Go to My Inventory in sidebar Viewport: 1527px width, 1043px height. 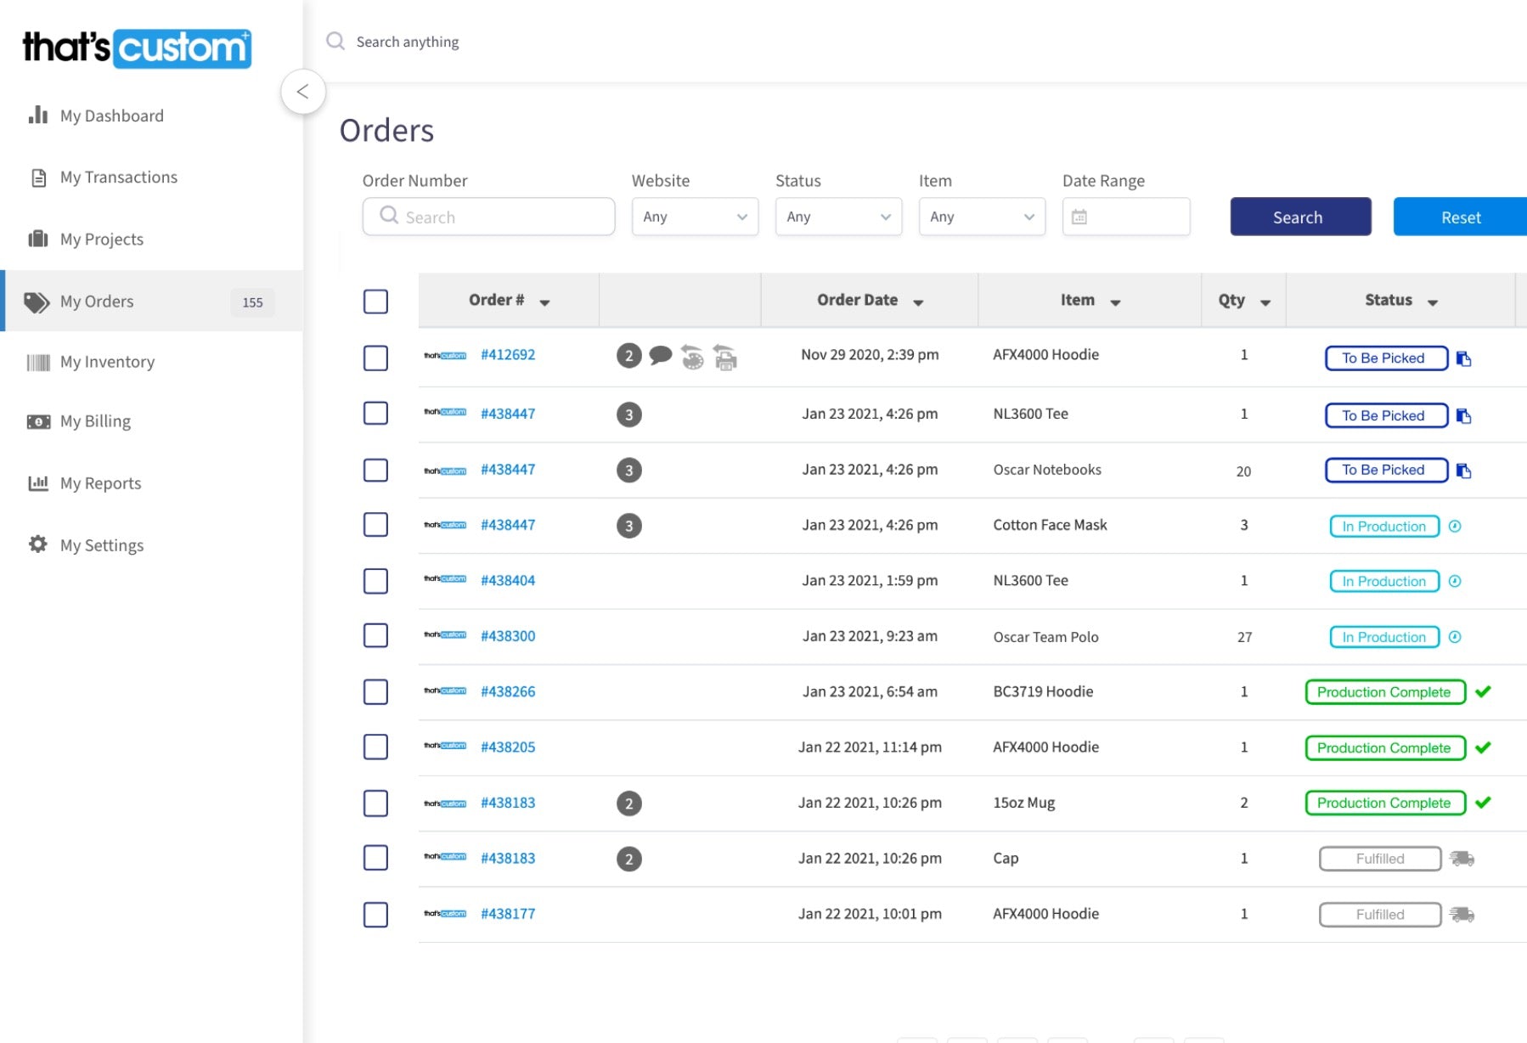pyautogui.click(x=107, y=363)
